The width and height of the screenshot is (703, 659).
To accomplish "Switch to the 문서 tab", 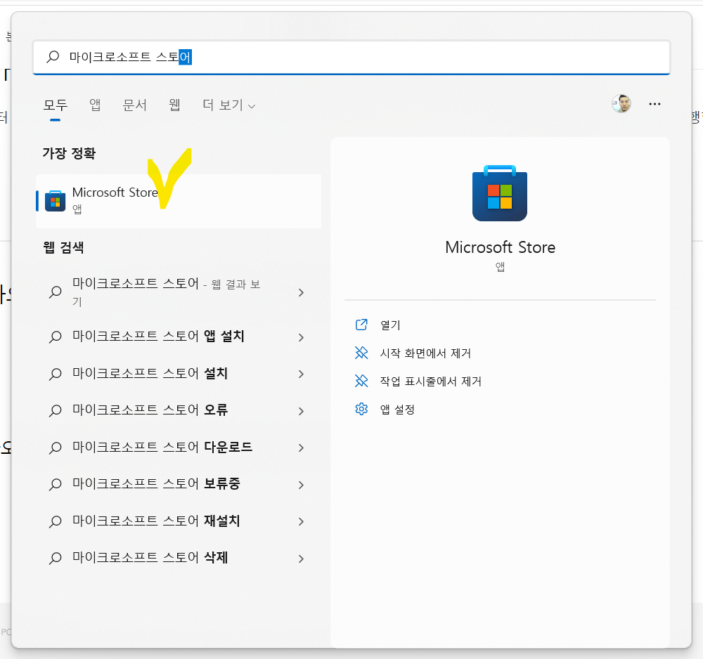I will click(x=134, y=105).
